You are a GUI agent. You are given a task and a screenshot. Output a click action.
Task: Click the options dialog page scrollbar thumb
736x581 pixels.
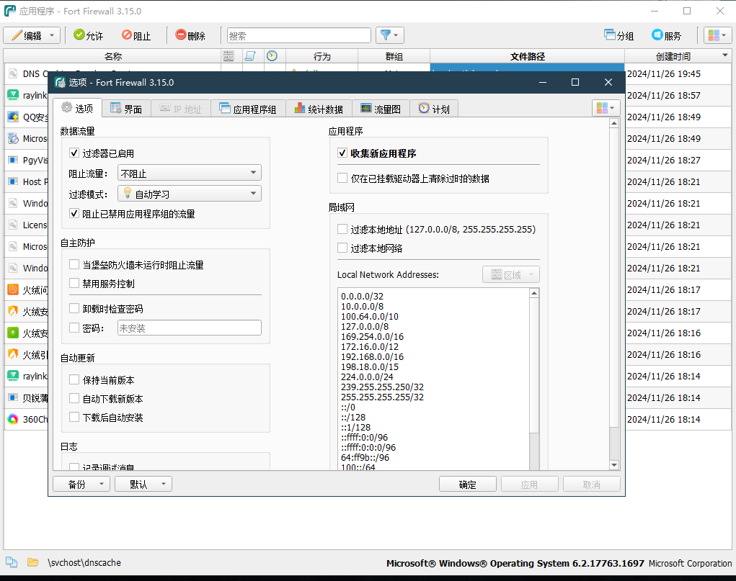[614, 278]
